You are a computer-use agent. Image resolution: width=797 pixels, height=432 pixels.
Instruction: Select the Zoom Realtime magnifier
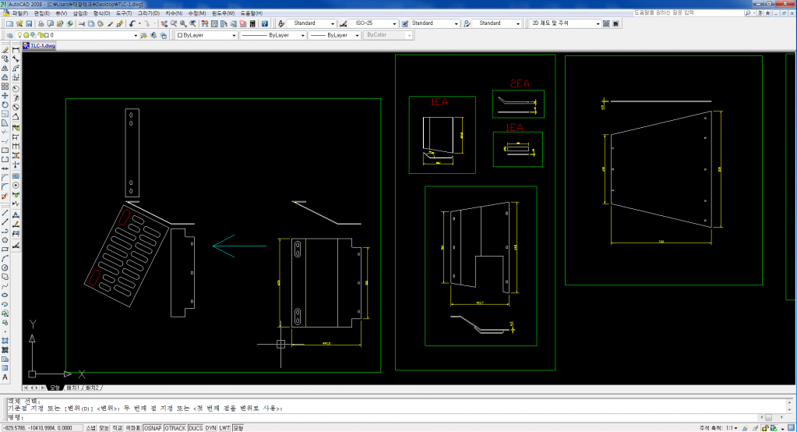point(174,23)
